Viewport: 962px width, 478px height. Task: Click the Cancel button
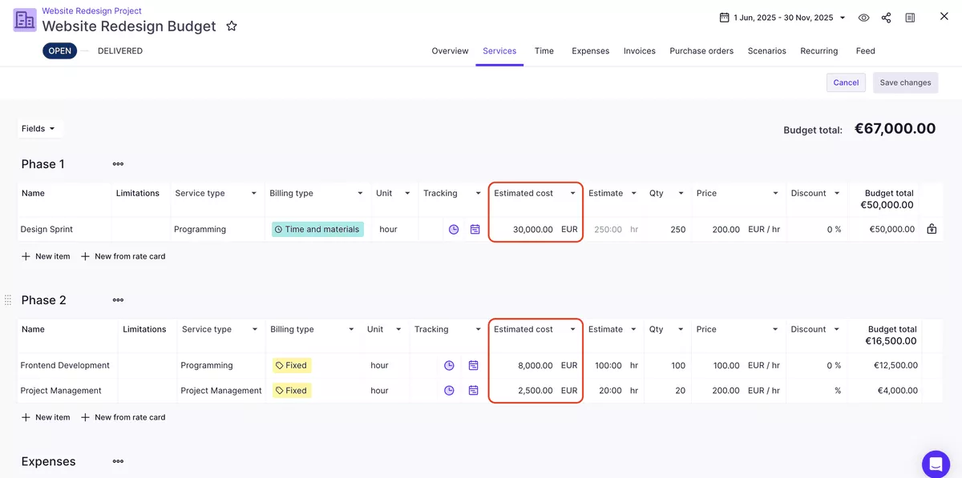pyautogui.click(x=846, y=82)
